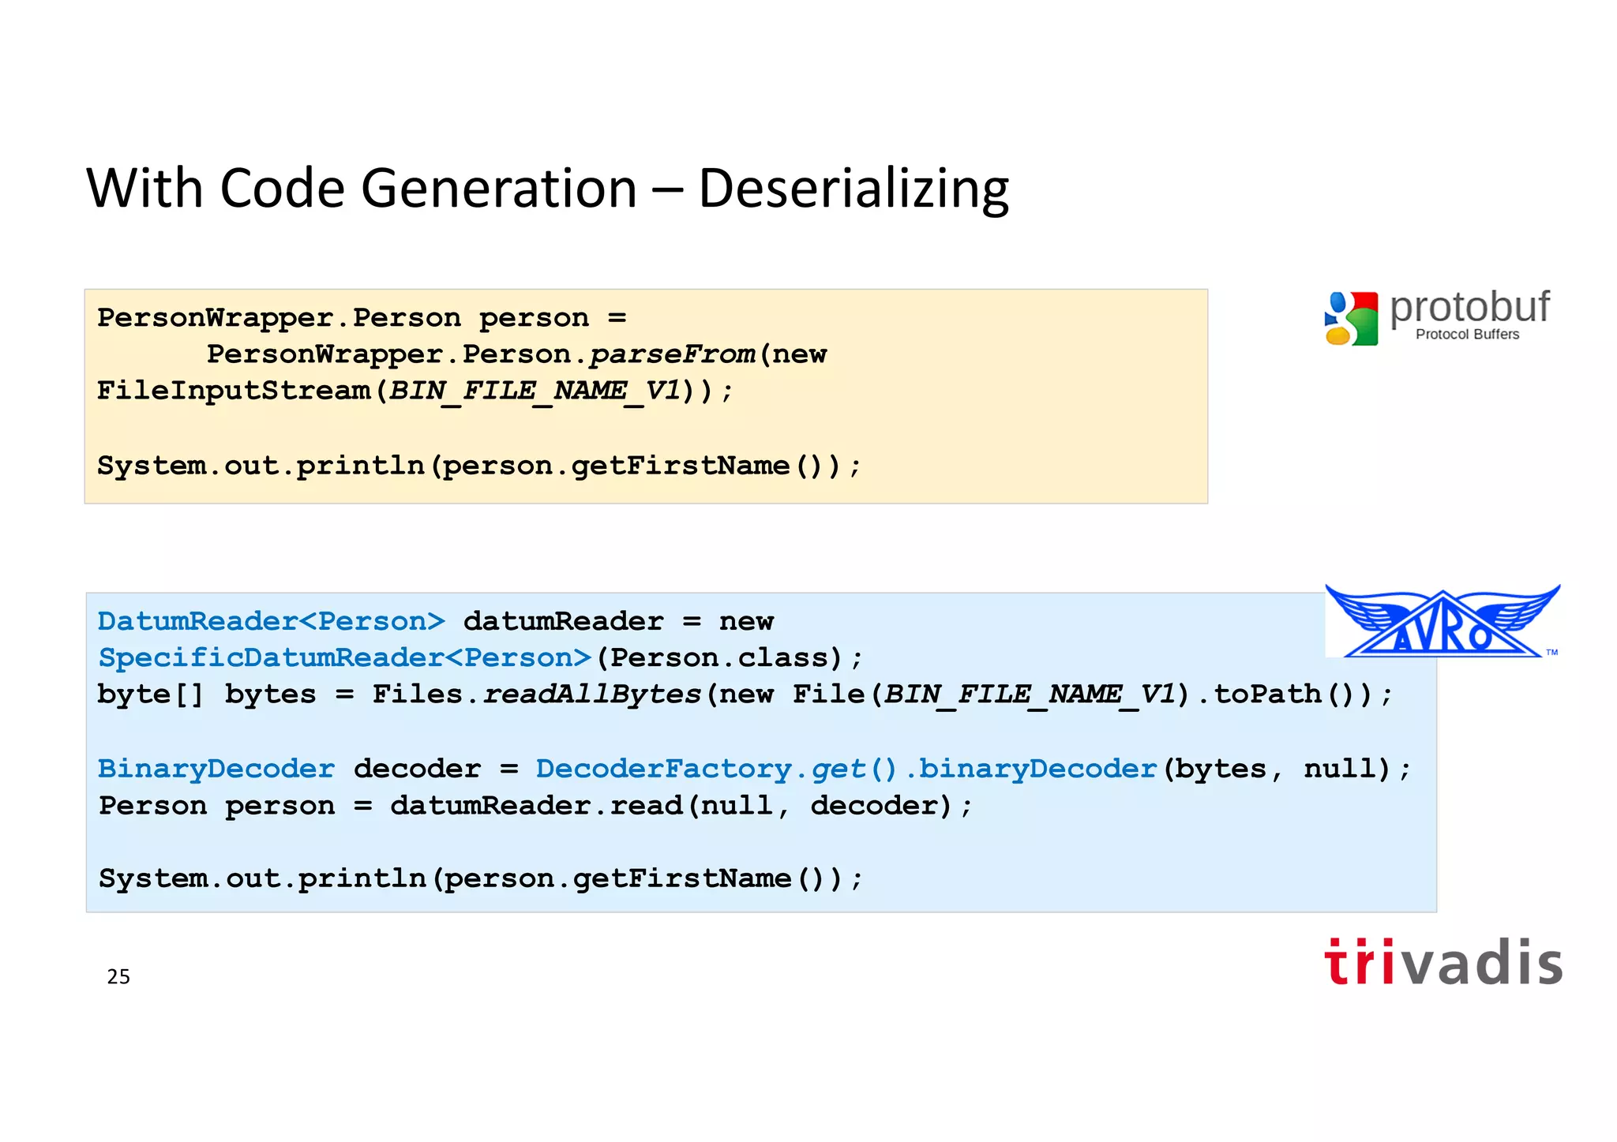Click the Avro winged logo
Image resolution: width=1617 pixels, height=1142 pixels.
click(x=1443, y=621)
